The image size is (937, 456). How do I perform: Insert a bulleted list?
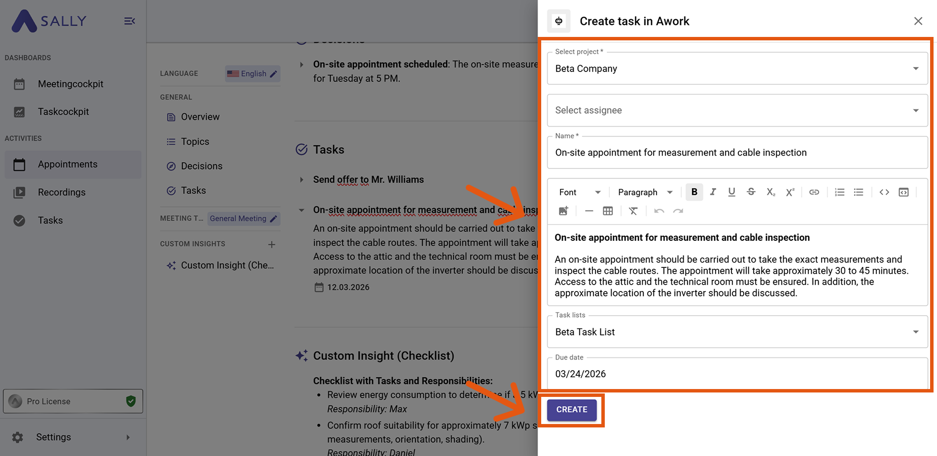pos(858,192)
